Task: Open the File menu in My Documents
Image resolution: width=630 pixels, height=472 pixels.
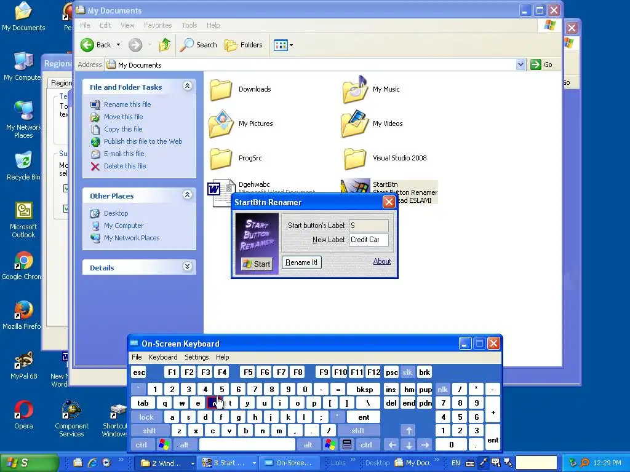Action: [x=85, y=25]
